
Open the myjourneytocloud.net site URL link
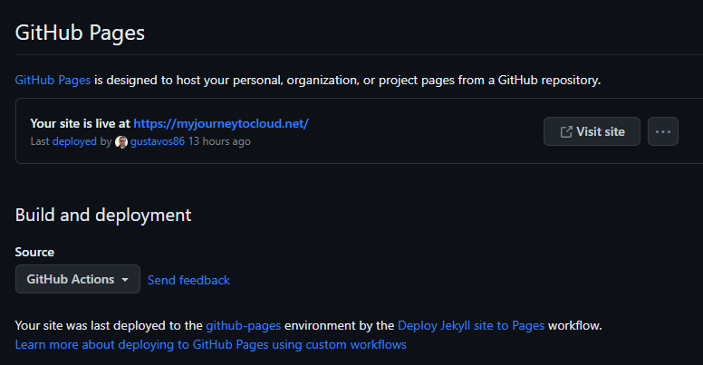coord(222,124)
